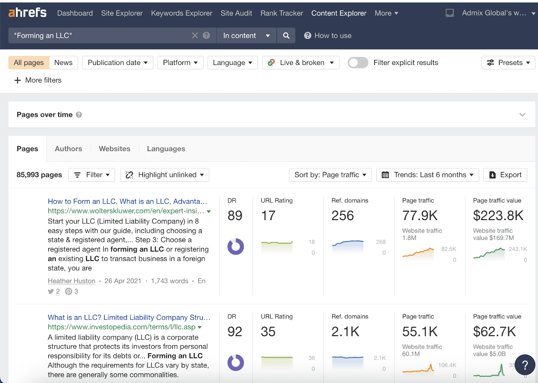Click the DR 89 donut chart
538x383 pixels.
pyautogui.click(x=236, y=247)
